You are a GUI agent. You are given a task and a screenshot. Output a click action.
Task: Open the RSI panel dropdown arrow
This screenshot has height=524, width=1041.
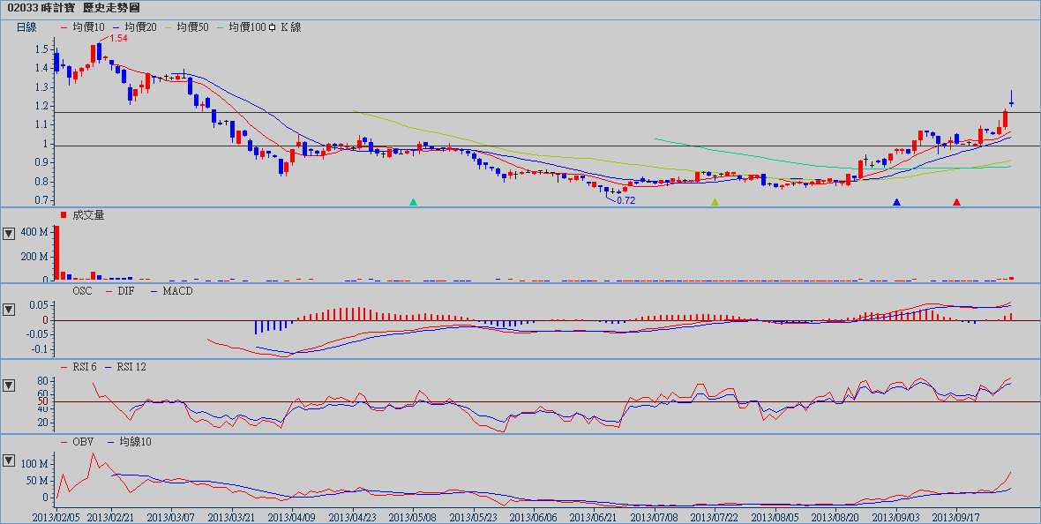(x=10, y=386)
